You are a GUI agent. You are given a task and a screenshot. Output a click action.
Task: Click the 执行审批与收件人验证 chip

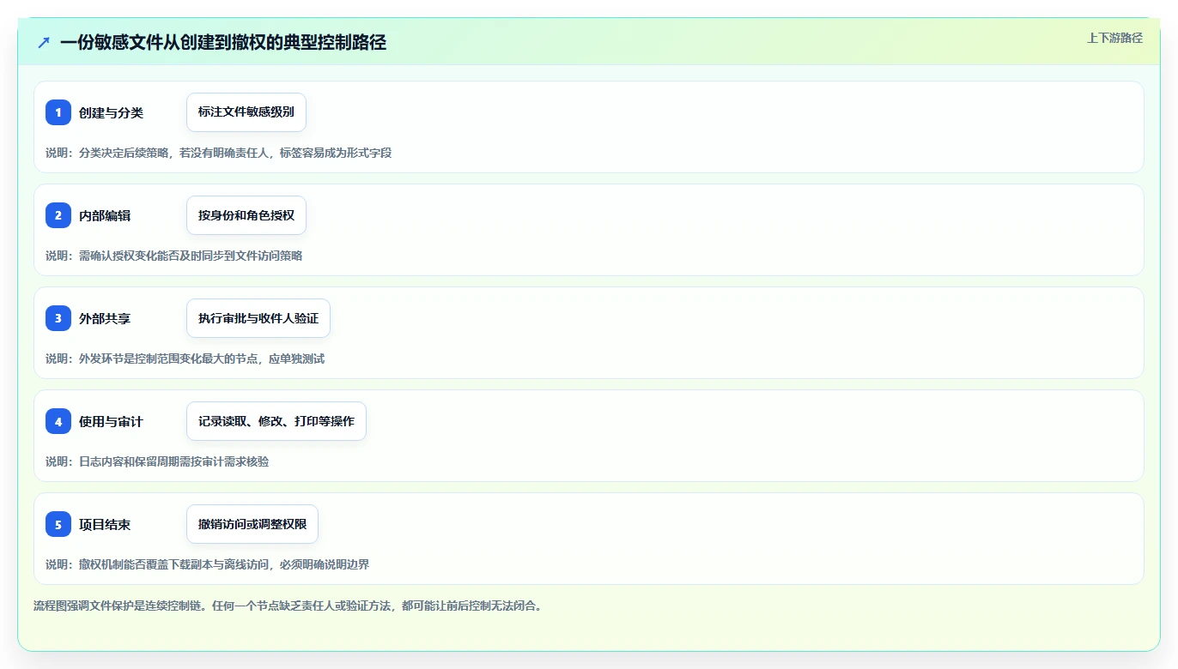[x=258, y=318]
